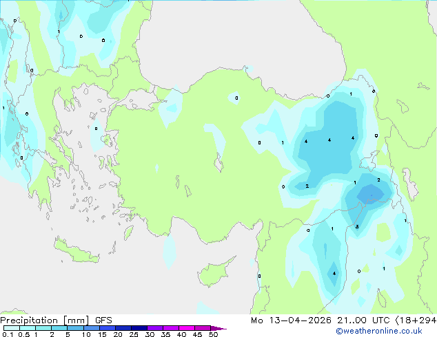Image resolution: width=437 pixels, height=337 pixels.
Task: Pick the 40–45 mm magenta legend swatch
Action: (x=187, y=328)
